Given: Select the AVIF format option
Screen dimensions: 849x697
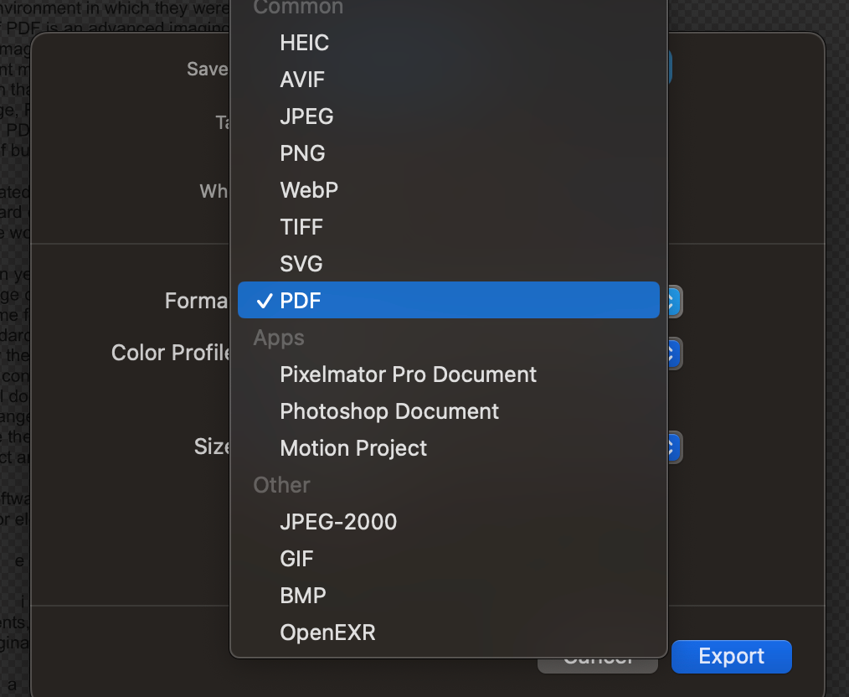Looking at the screenshot, I should click(x=448, y=80).
